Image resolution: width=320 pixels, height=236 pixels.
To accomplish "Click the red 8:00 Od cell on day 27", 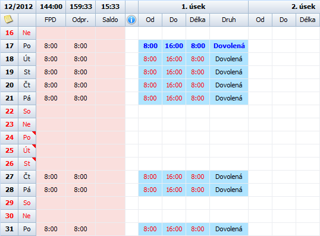I will 150,177.
